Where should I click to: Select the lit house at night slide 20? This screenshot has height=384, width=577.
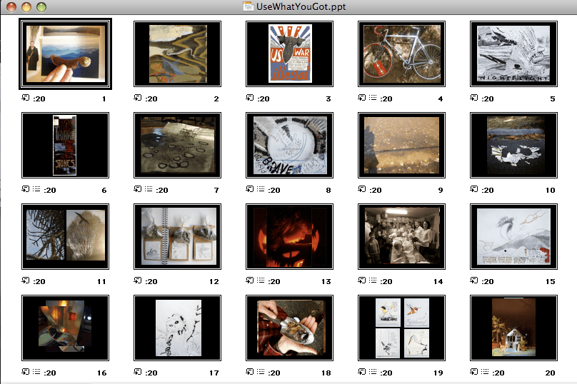(513, 328)
